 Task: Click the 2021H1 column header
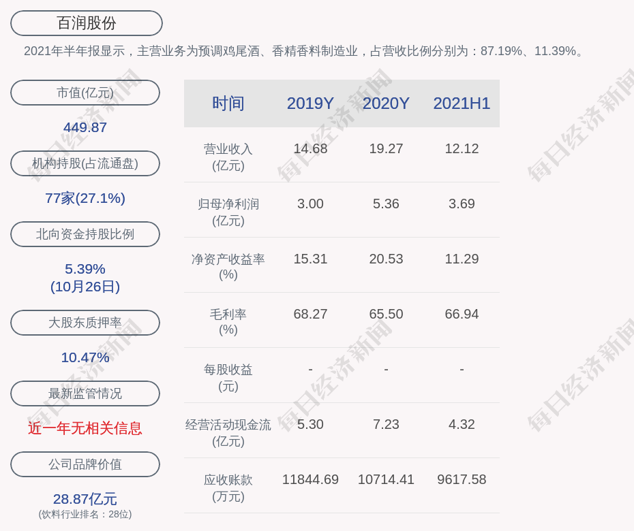pos(462,103)
